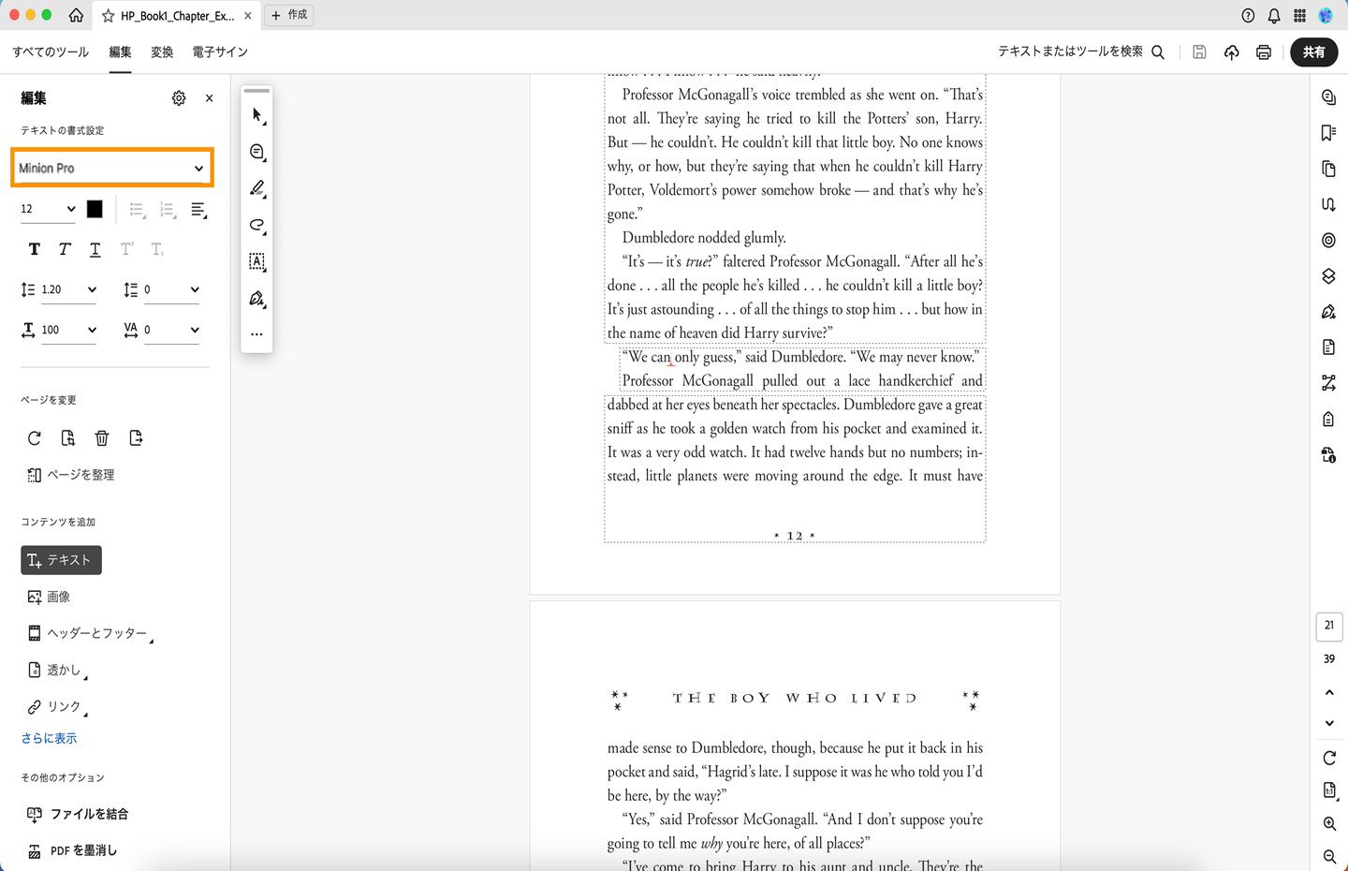Choose PDF を墨消し

pyautogui.click(x=72, y=850)
